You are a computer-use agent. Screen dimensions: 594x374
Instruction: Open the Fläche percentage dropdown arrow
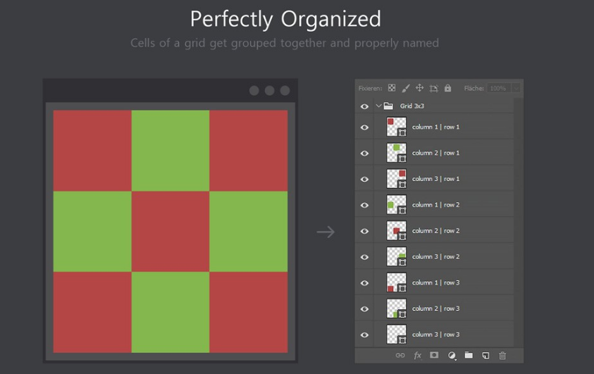(x=516, y=88)
